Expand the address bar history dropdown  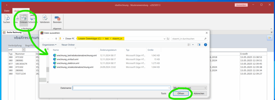pos(164,39)
